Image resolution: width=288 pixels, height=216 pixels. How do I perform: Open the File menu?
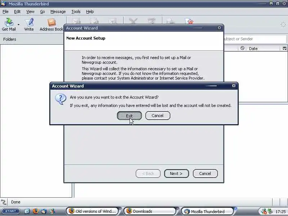tap(5, 12)
